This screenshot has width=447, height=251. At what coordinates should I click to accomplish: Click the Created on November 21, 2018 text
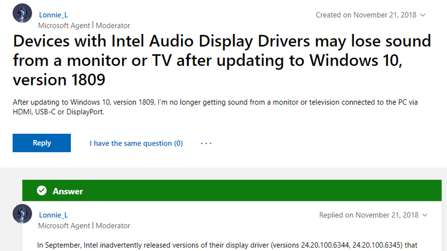(x=366, y=15)
